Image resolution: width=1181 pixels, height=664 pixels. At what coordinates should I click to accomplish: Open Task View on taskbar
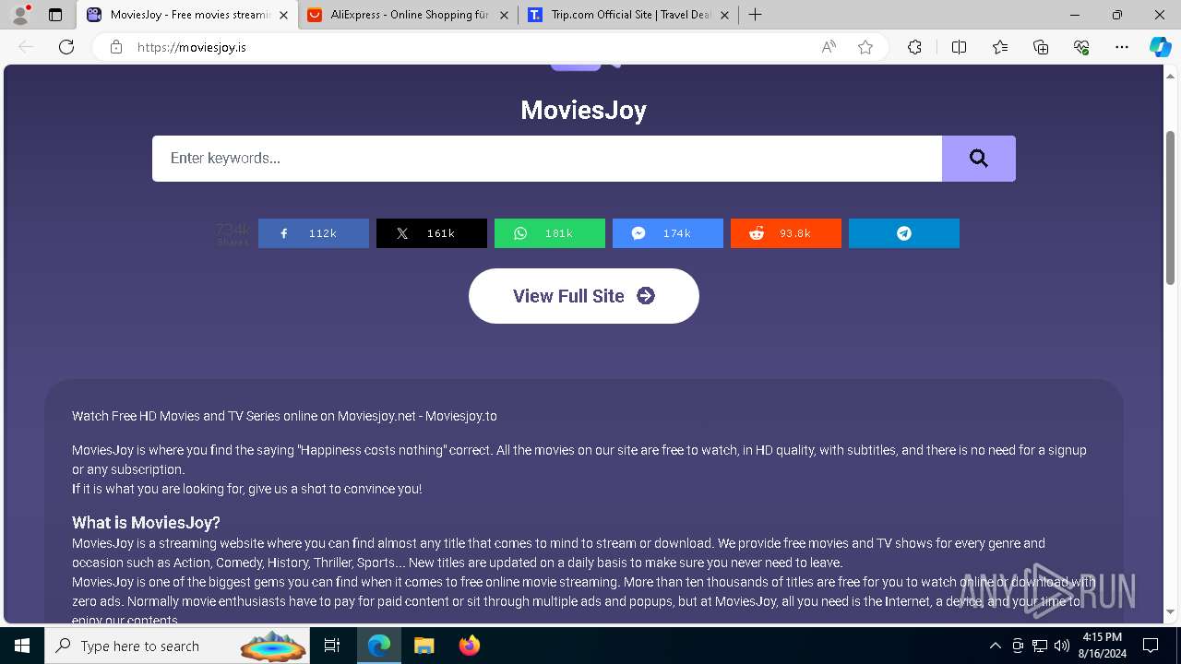[332, 646]
